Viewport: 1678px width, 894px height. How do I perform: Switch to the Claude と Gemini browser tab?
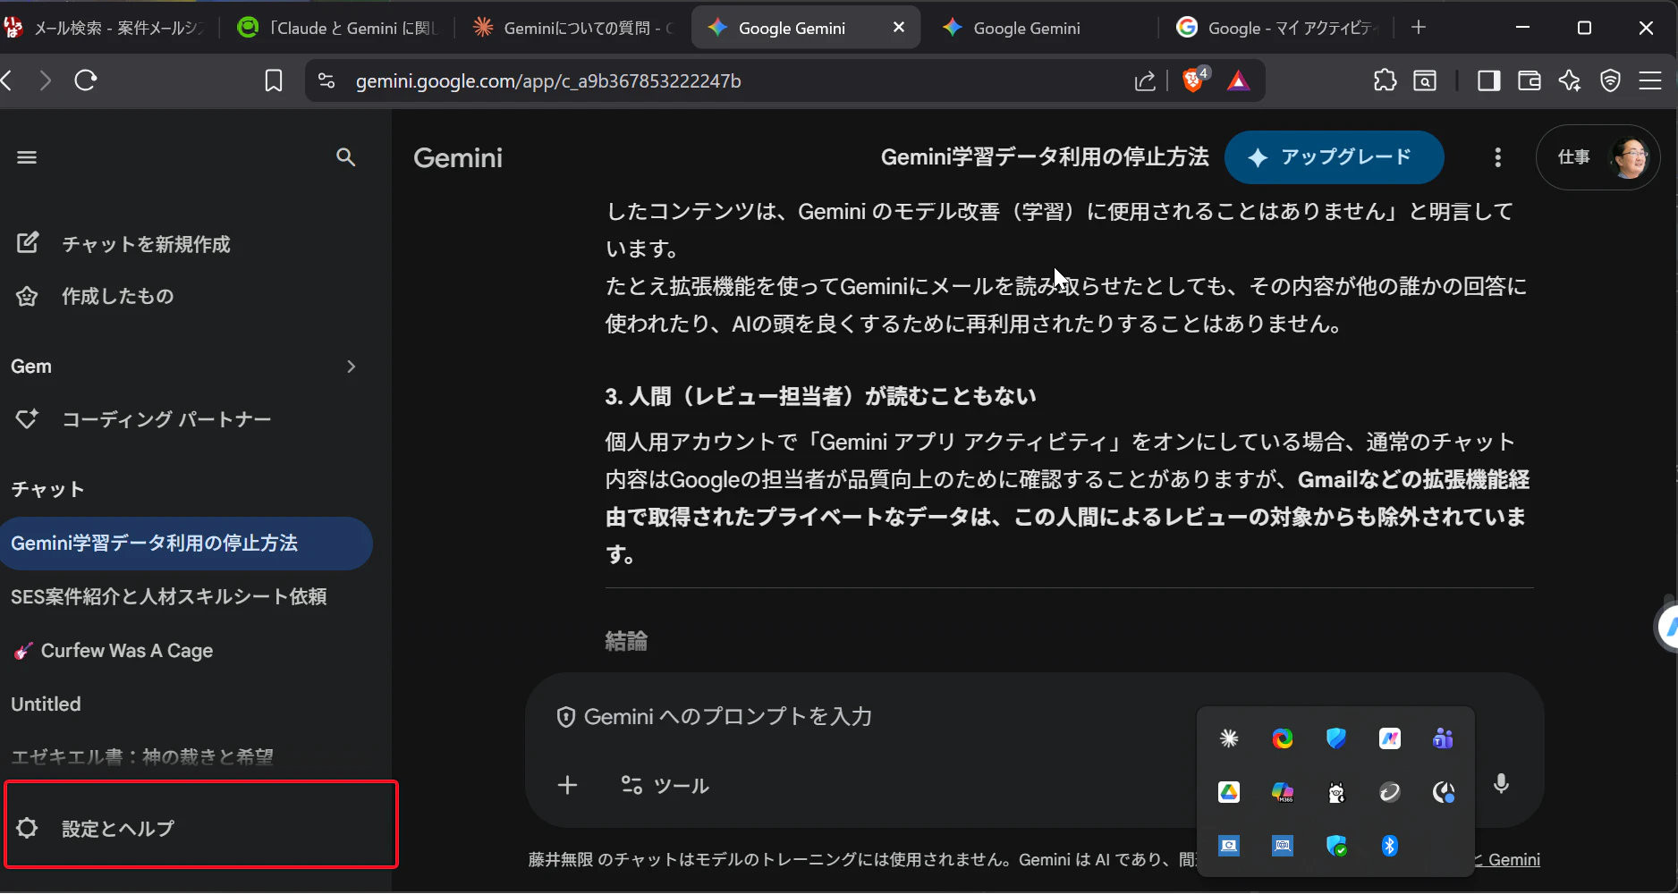[x=339, y=28]
